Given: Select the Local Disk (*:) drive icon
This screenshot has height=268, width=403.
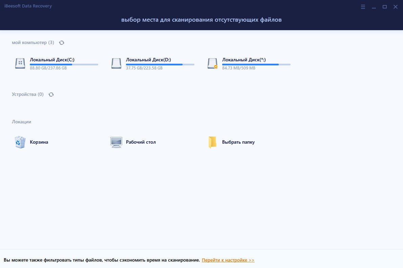Looking at the screenshot, I should pyautogui.click(x=213, y=64).
